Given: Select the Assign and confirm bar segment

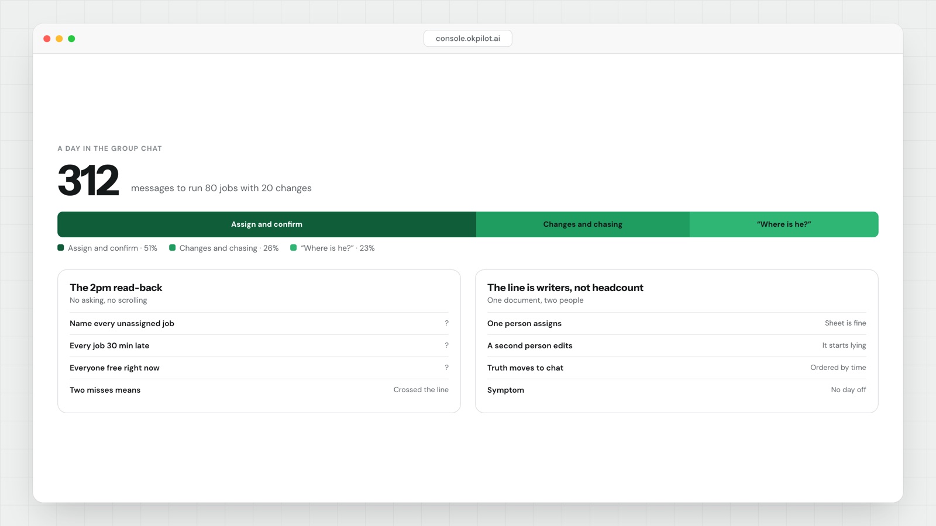Looking at the screenshot, I should click(x=267, y=224).
